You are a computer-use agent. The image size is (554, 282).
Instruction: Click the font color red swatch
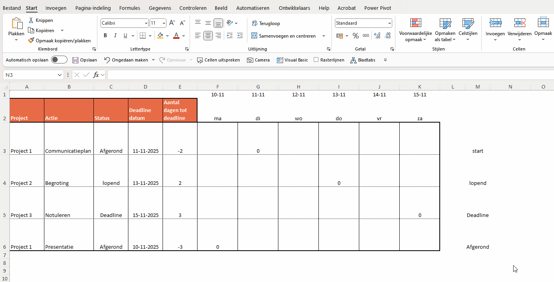click(176, 36)
